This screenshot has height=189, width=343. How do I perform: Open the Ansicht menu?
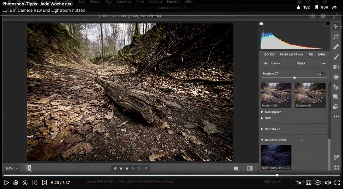coord(155,2)
